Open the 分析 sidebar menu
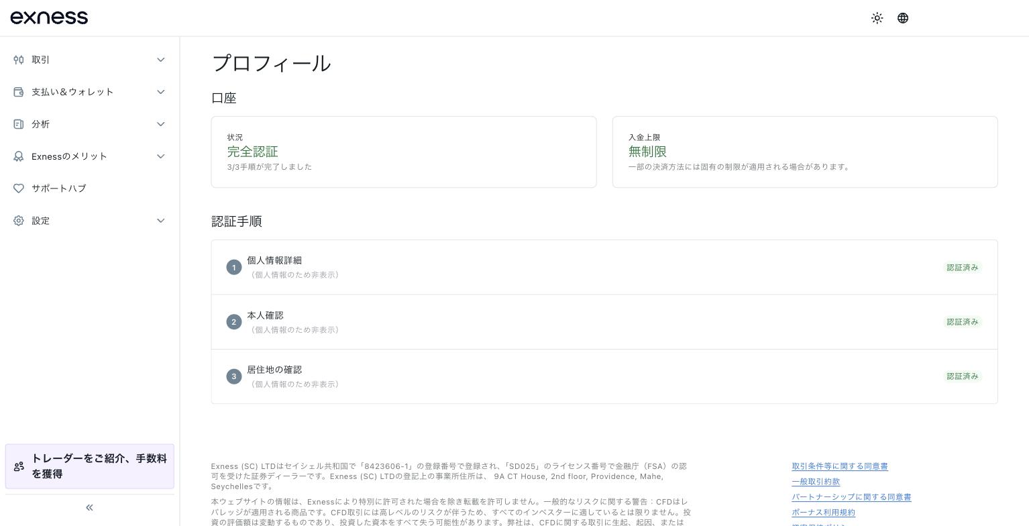This screenshot has height=526, width=1029. (x=90, y=124)
